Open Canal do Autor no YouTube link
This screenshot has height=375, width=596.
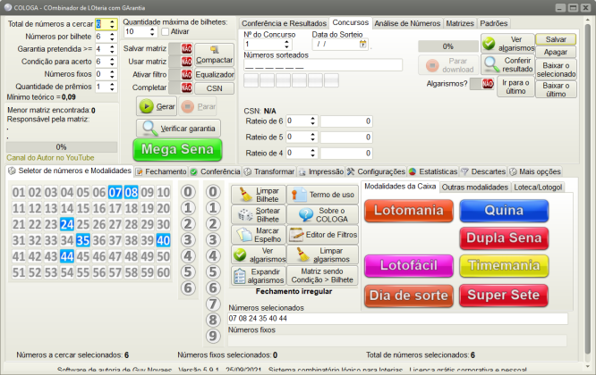point(50,158)
